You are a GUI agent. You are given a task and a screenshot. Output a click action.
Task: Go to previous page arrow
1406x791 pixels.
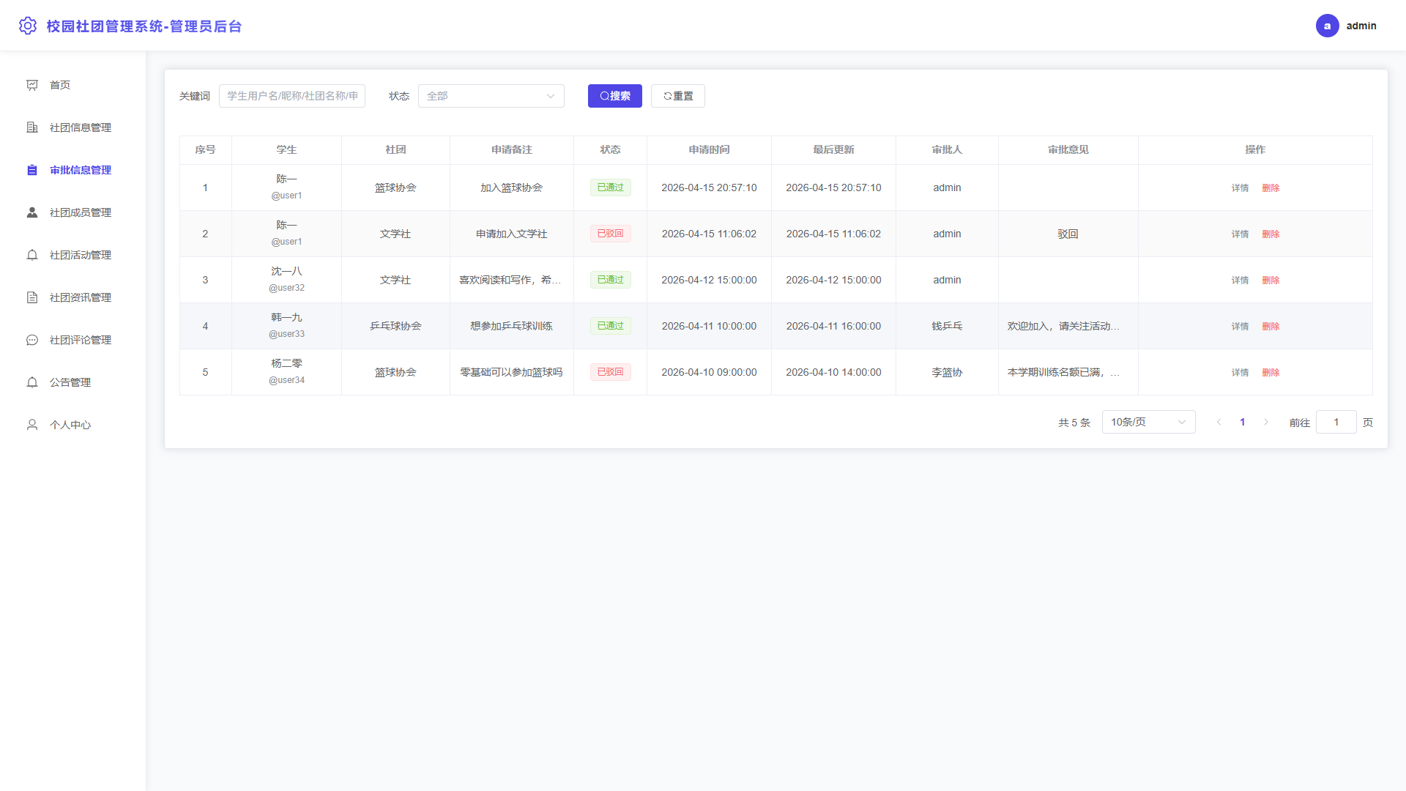click(x=1219, y=422)
